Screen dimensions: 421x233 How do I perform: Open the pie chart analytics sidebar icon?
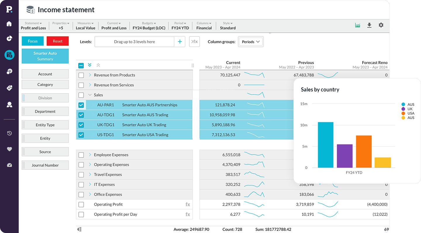coord(9,38)
